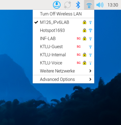
Task: Connect to Hotspot1693 network
Action: pos(64,30)
